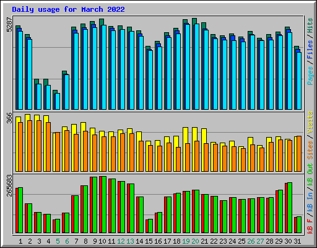Click day label 30 on x-axis

(288, 241)
